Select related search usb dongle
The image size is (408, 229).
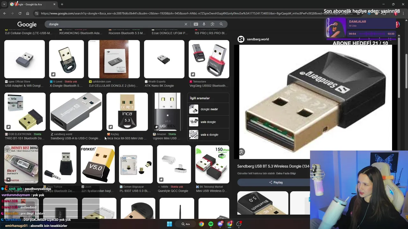208,122
